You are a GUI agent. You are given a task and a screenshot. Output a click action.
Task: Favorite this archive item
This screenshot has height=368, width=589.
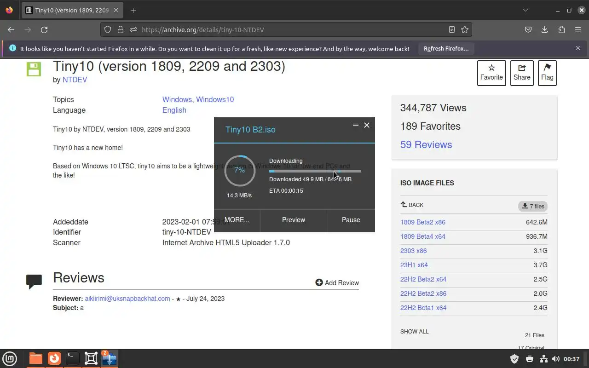[491, 73]
